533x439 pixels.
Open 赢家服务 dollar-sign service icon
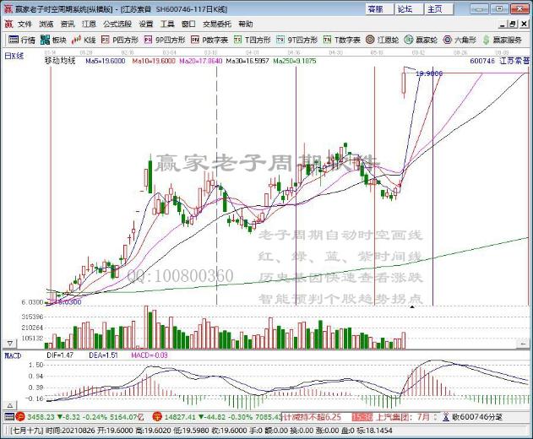tap(486, 40)
